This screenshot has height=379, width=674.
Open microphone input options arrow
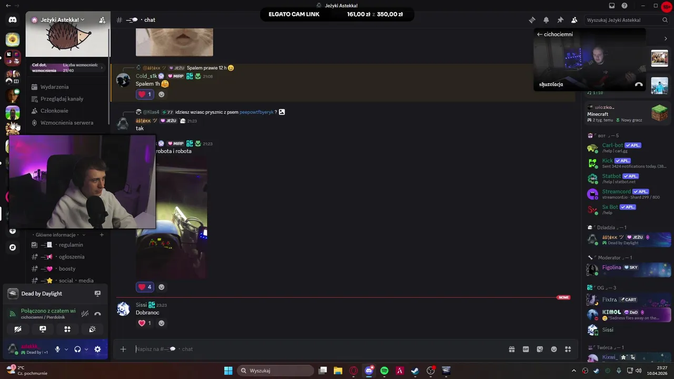66,349
